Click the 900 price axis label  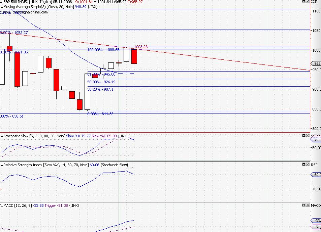[317, 89]
